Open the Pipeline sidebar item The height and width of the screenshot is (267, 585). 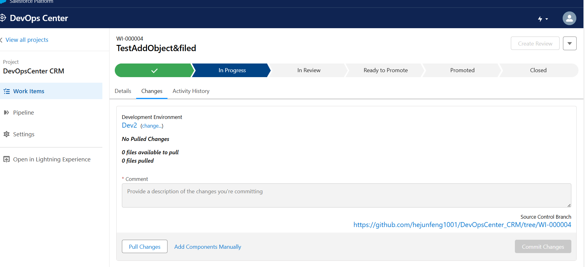[24, 112]
